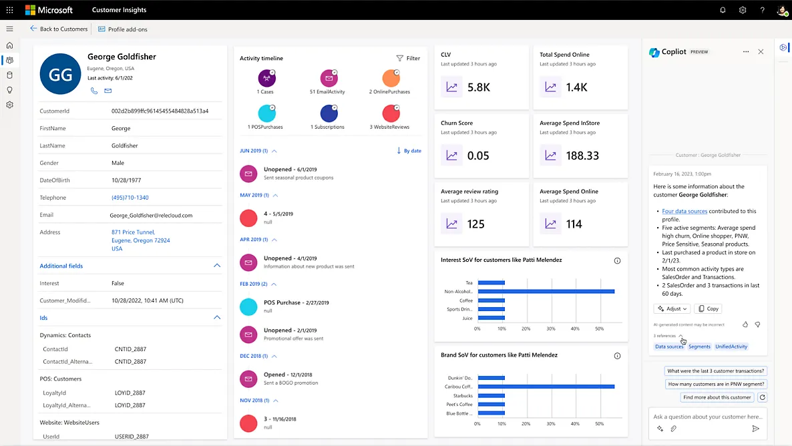
Task: Send a Copilot question via the arrow icon
Action: pyautogui.click(x=755, y=428)
